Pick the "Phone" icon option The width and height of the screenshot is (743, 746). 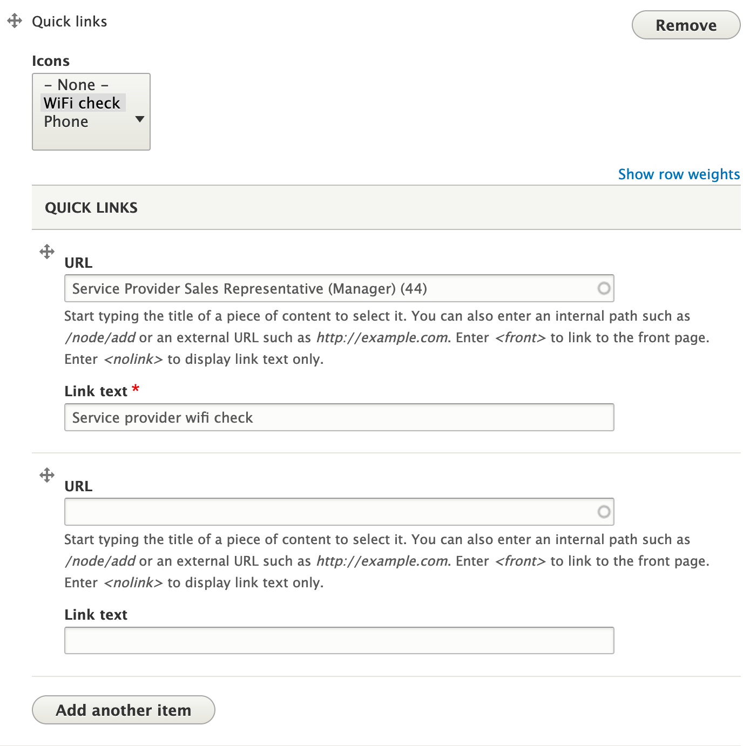[x=66, y=121]
